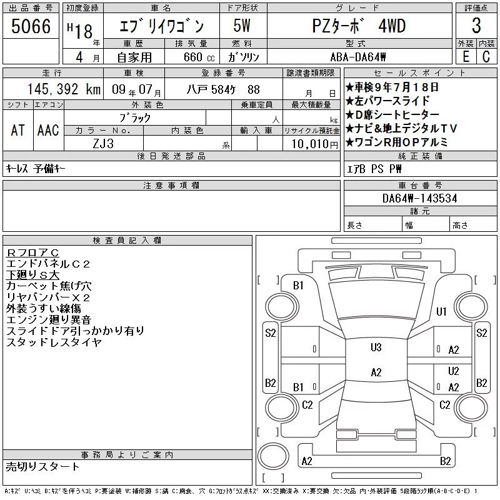Select sales point ワゴンR用OPアルミ

click(x=397, y=142)
